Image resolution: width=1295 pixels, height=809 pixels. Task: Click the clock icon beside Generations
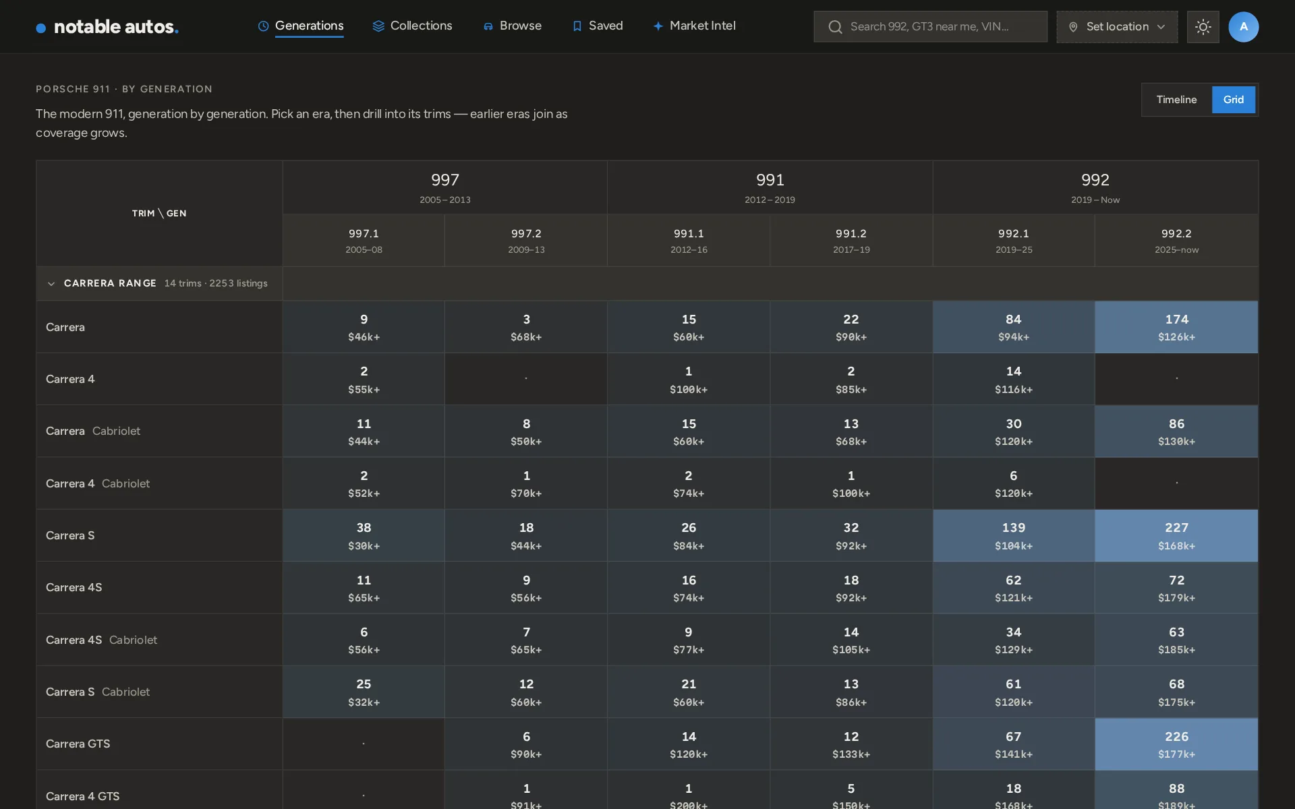(x=264, y=26)
